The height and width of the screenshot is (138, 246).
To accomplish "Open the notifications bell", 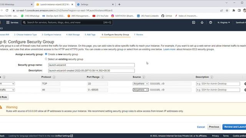I will pos(202,23).
